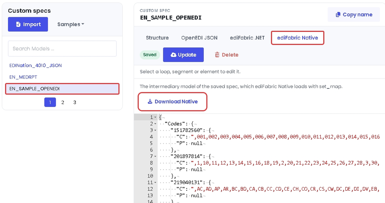Go to page 3 of custom specs

pyautogui.click(x=75, y=102)
